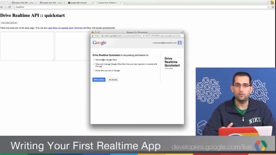Switch to the first Google Drive SDK tab

point(24,3)
